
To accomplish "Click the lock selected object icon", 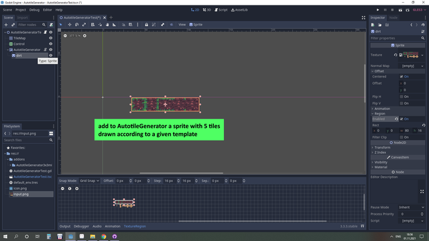I will coord(146,25).
